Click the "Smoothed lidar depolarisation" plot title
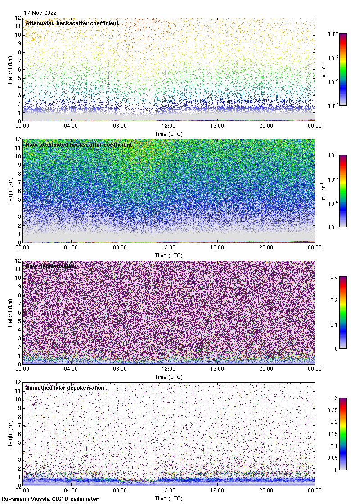The width and height of the screenshot is (351, 504). click(65, 388)
